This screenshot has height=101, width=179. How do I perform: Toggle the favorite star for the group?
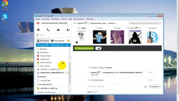pos(75,23)
